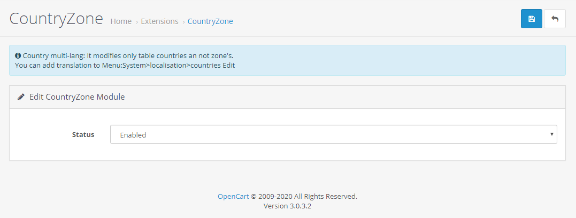
Task: Click the pencil icon beside Edit CountryZone Module
Action: click(x=21, y=97)
